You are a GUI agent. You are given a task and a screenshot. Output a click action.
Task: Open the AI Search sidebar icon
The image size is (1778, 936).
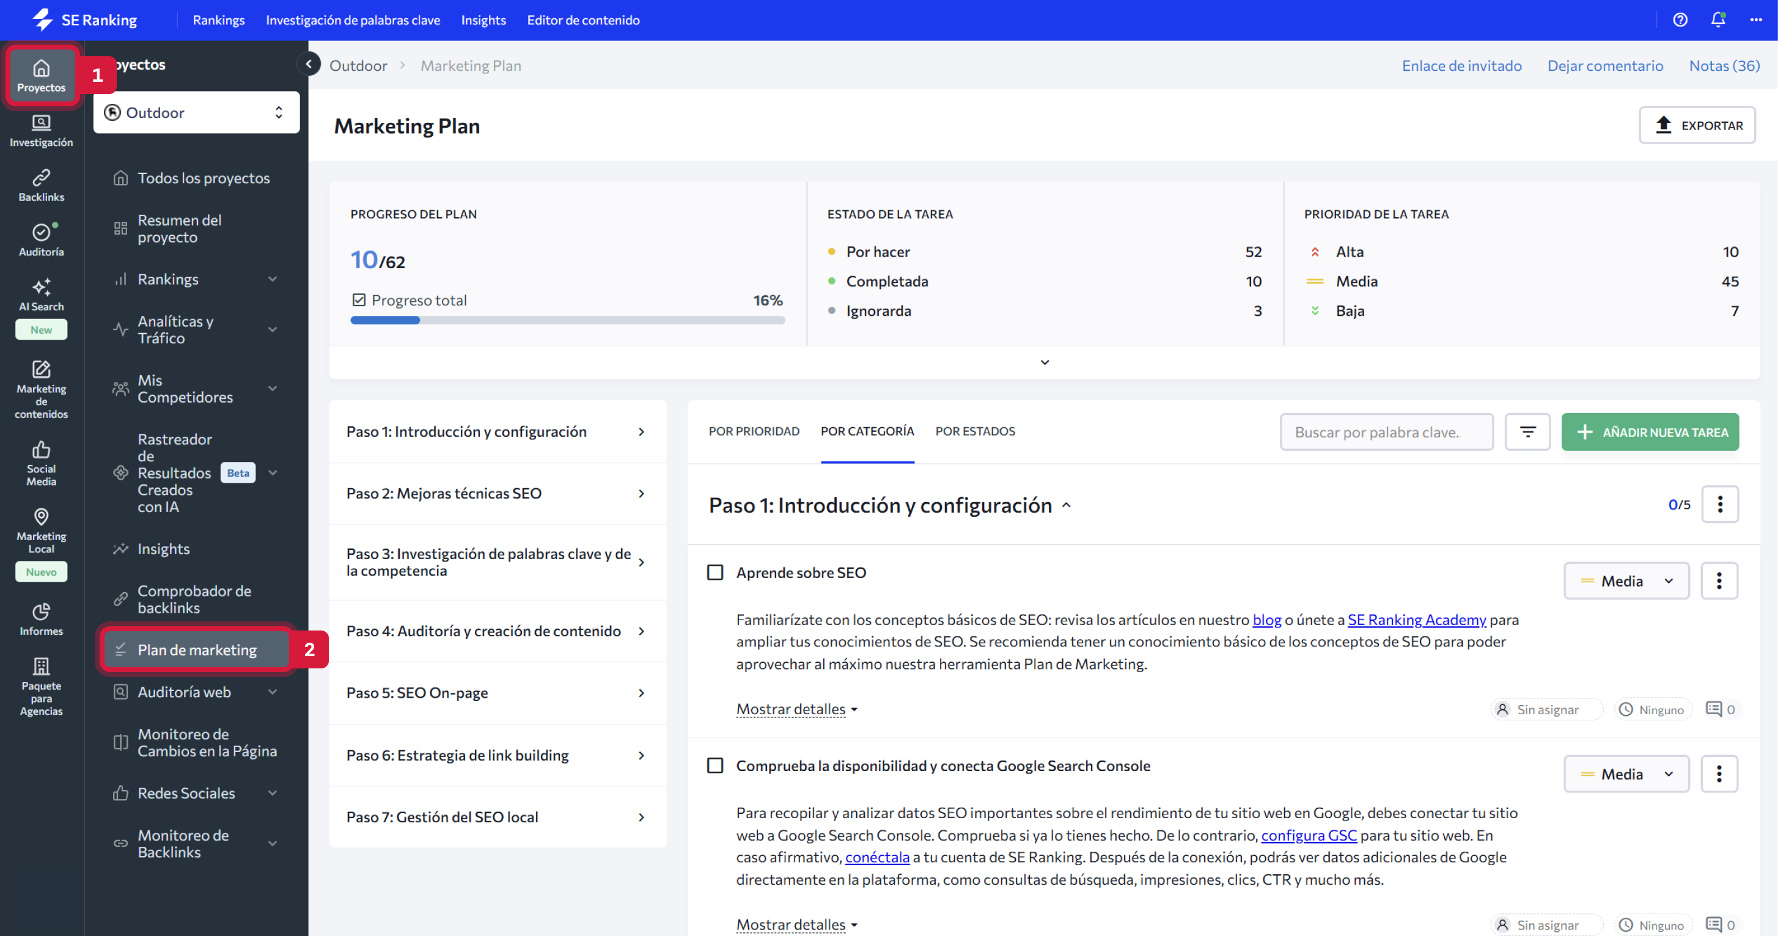click(41, 294)
